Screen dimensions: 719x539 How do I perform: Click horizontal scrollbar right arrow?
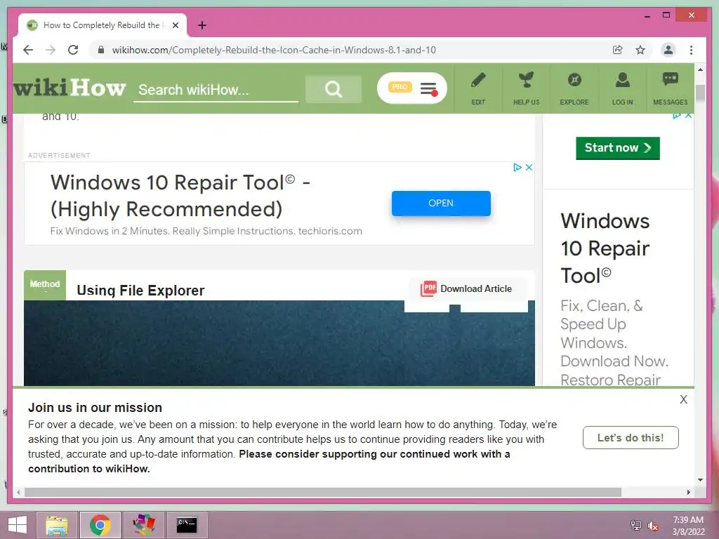[688, 492]
